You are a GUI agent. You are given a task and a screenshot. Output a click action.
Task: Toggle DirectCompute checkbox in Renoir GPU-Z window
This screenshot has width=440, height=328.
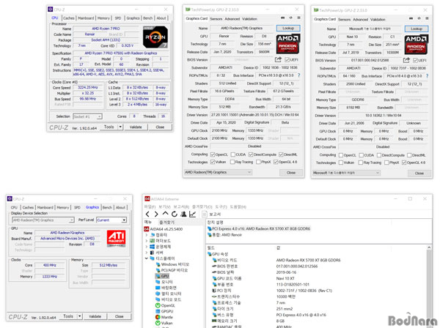[251, 154]
